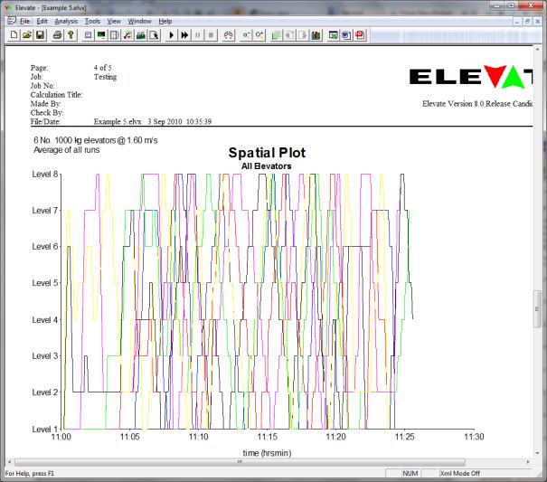Click the PDF export icon
Screen dimensions: 547x482
point(360,35)
